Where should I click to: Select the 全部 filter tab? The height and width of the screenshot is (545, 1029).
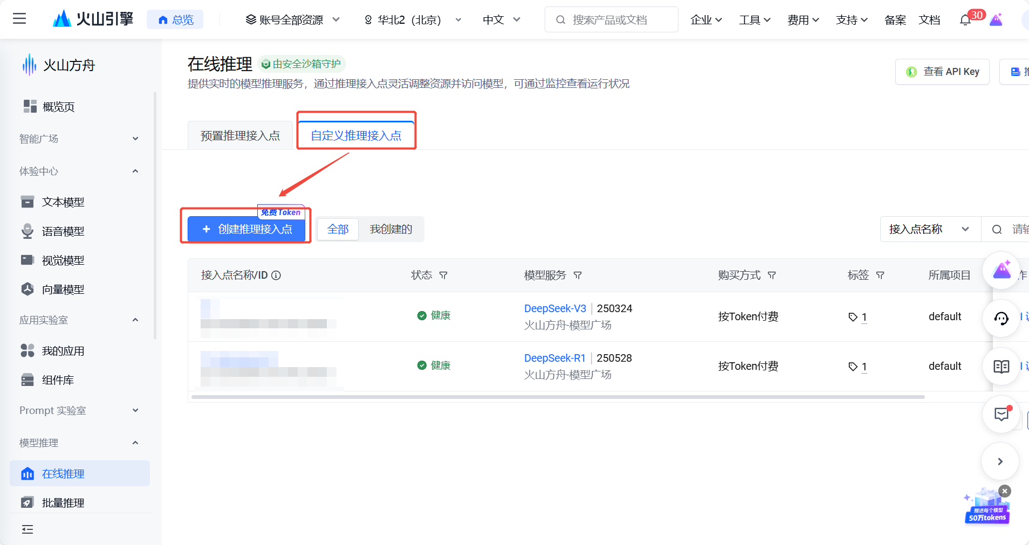pyautogui.click(x=338, y=230)
